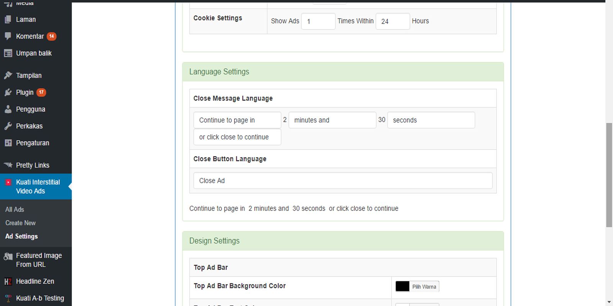Click the page vertical scrollbar thumb
613x306 pixels.
(609, 175)
